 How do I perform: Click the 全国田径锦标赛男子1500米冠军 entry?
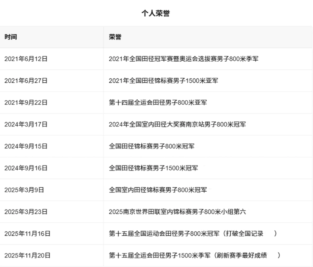(153, 168)
